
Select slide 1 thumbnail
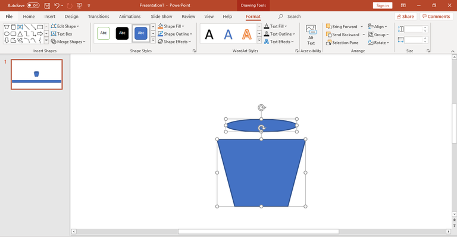(x=37, y=74)
